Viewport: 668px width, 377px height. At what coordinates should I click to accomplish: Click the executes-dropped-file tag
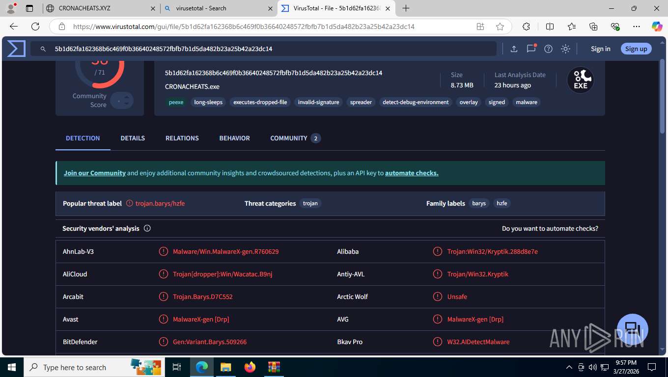coord(260,102)
